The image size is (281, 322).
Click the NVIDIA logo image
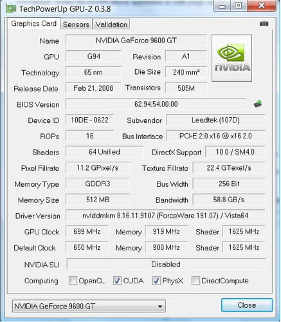[231, 58]
